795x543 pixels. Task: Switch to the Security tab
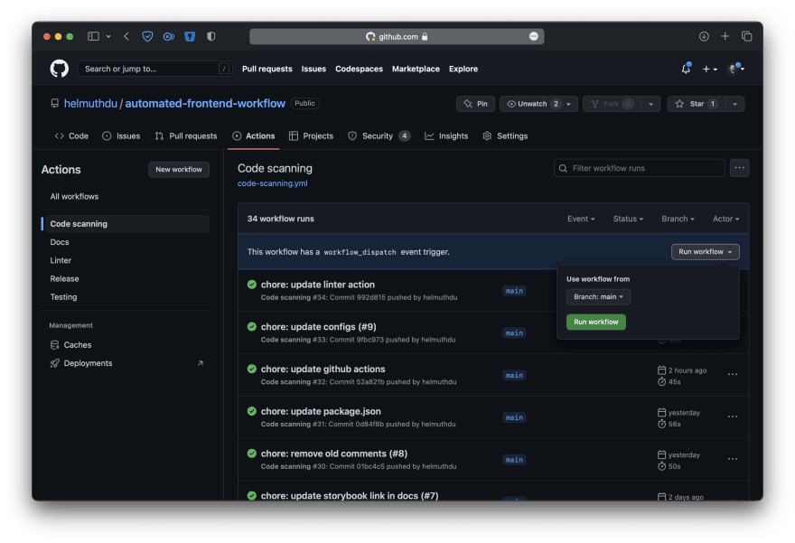pyautogui.click(x=379, y=136)
